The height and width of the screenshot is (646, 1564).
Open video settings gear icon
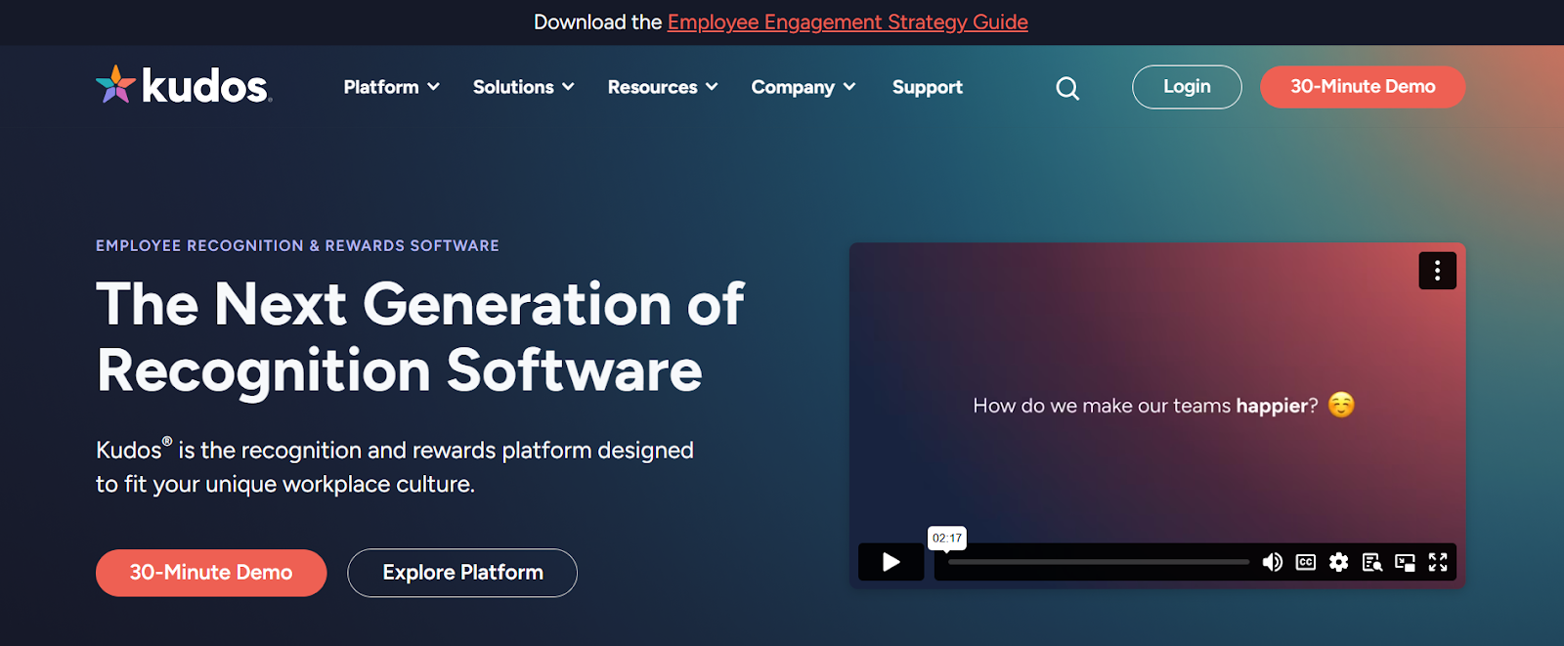click(x=1339, y=562)
